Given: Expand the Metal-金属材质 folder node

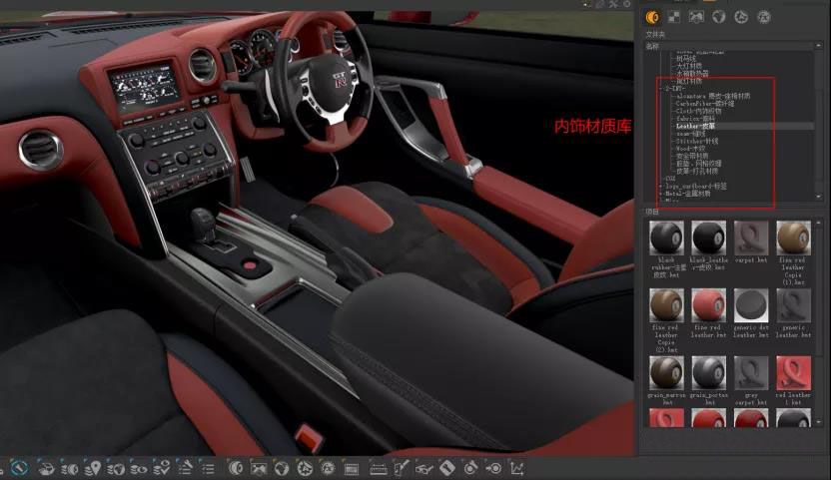Looking at the screenshot, I should (660, 194).
